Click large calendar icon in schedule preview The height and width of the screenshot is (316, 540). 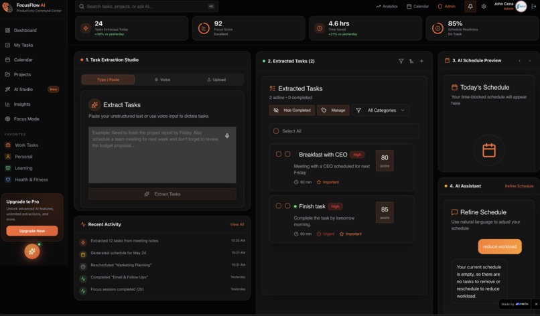[x=489, y=150]
